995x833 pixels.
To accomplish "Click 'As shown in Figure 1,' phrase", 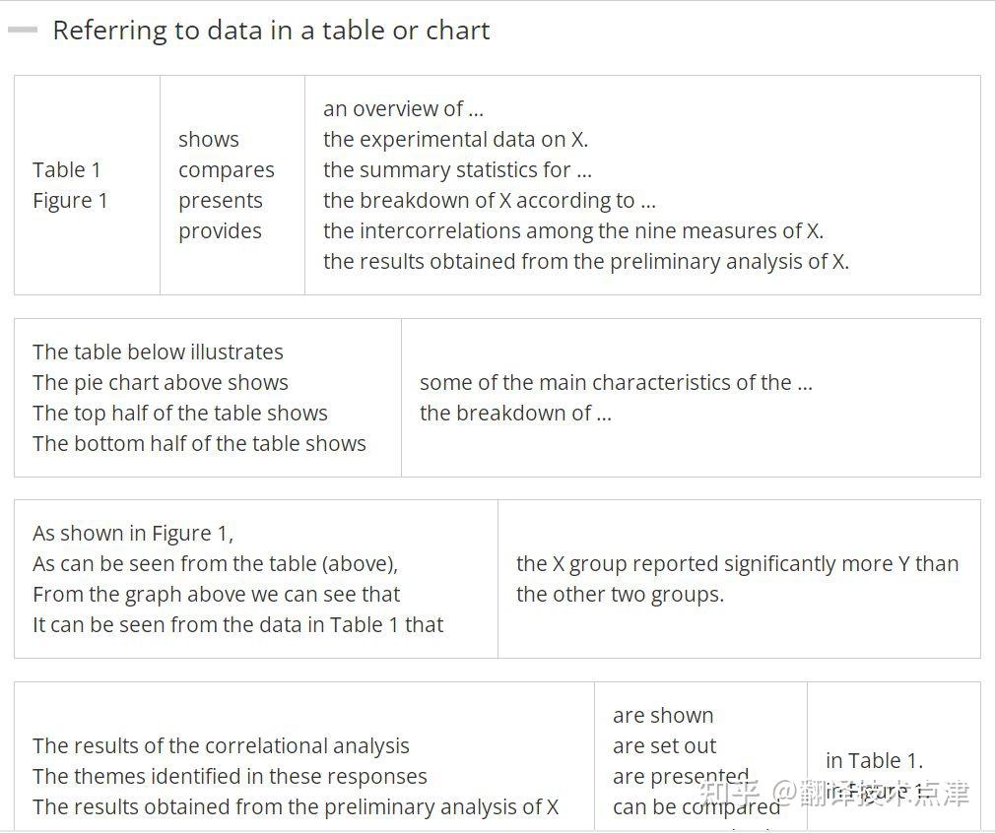I will click(133, 534).
